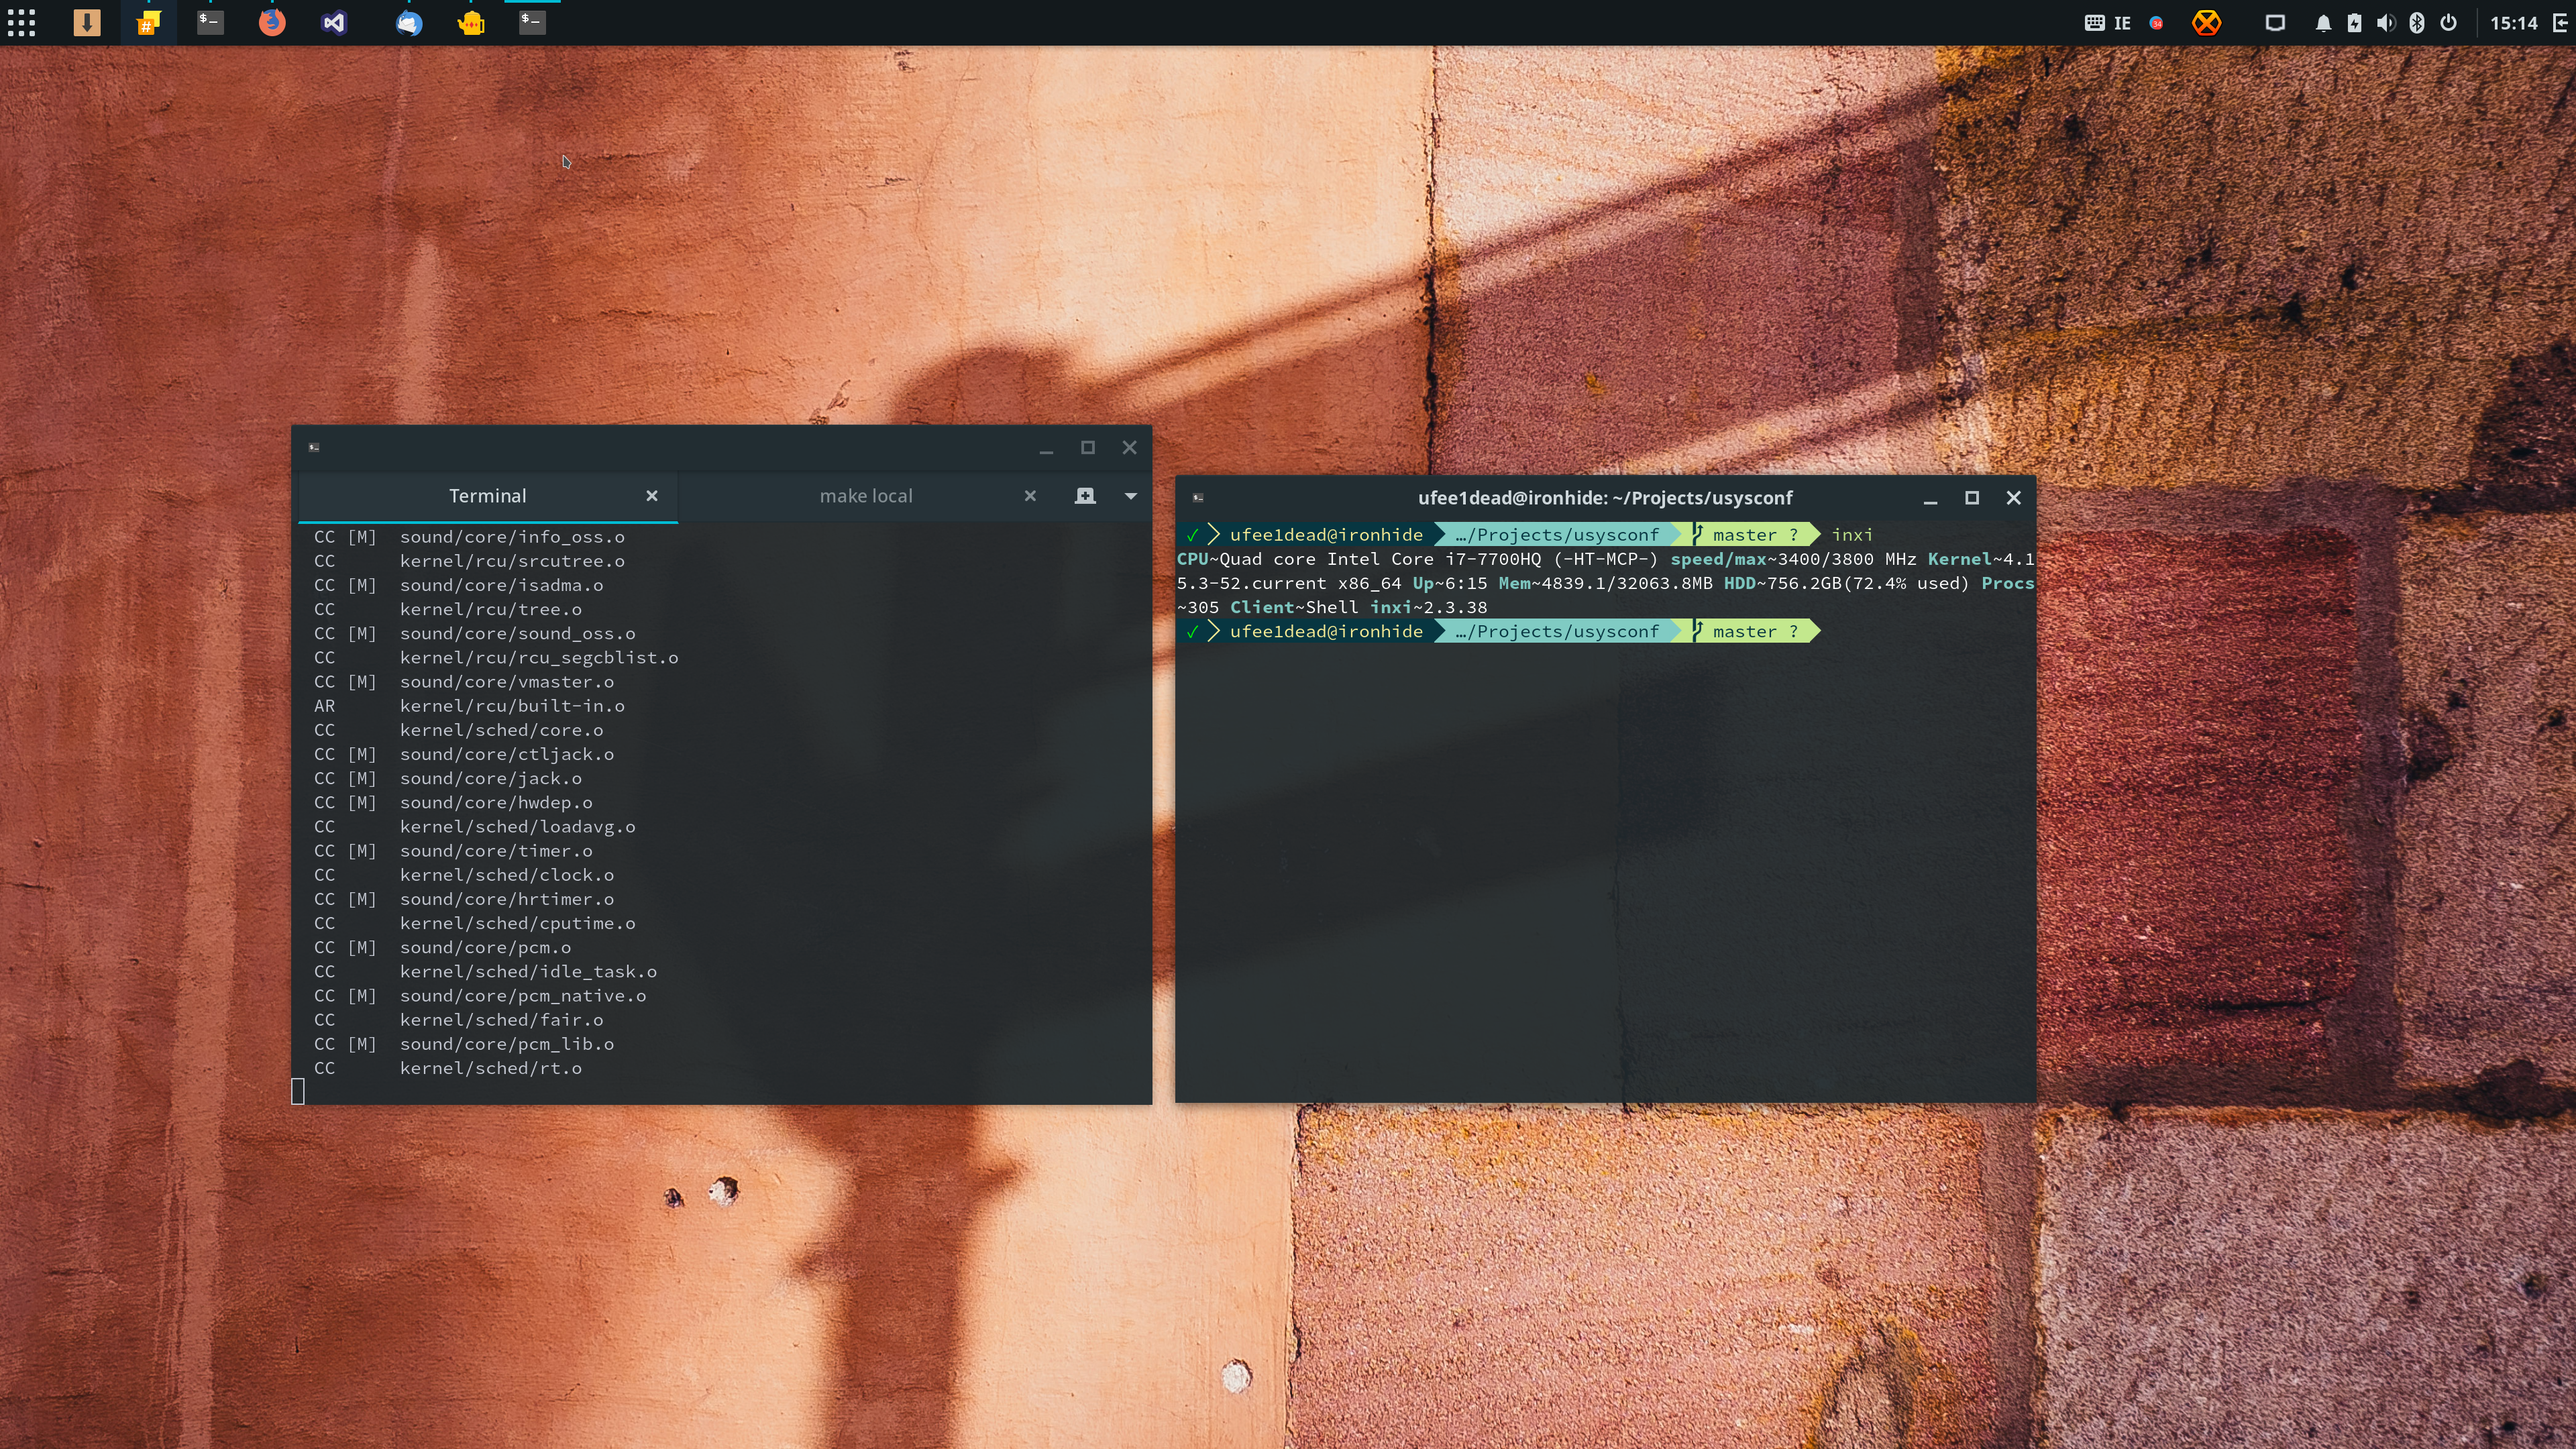Open the yellow teapot app icon
2576x1449 pixels.
471,22
